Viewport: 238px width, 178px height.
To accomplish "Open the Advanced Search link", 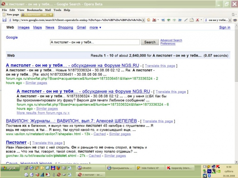I will coord(171,40).
